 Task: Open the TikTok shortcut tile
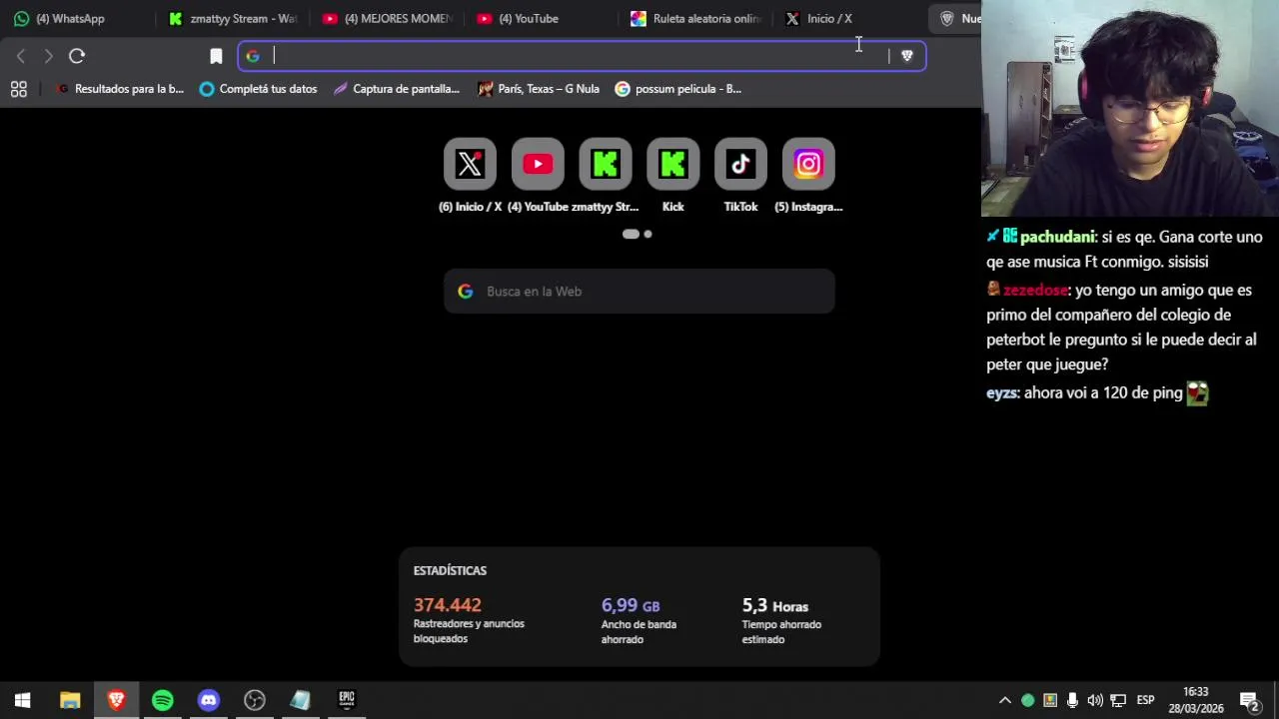[740, 164]
